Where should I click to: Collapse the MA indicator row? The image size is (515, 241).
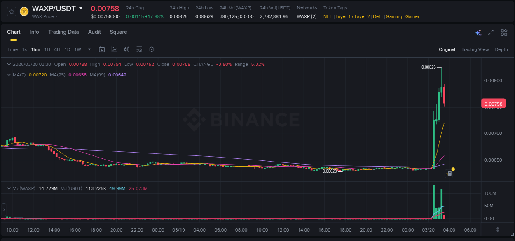pyautogui.click(x=9, y=75)
